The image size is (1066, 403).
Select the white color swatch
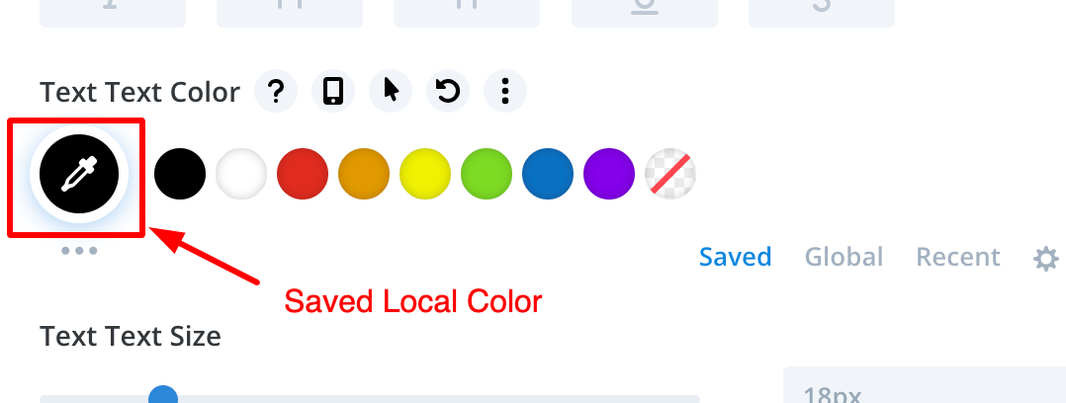coord(241,174)
